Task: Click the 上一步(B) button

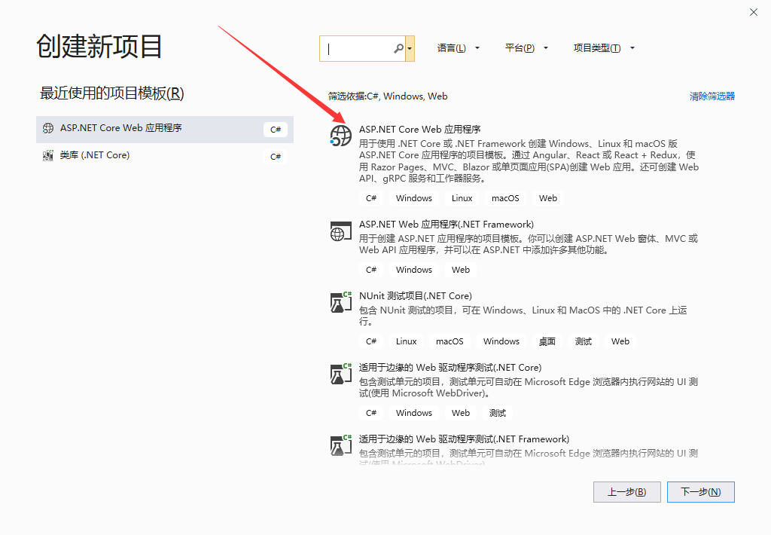Action: tap(627, 492)
